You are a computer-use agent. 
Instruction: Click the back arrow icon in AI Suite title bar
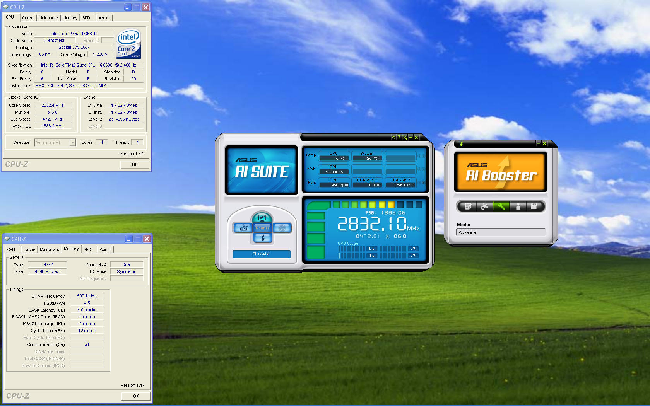393,137
